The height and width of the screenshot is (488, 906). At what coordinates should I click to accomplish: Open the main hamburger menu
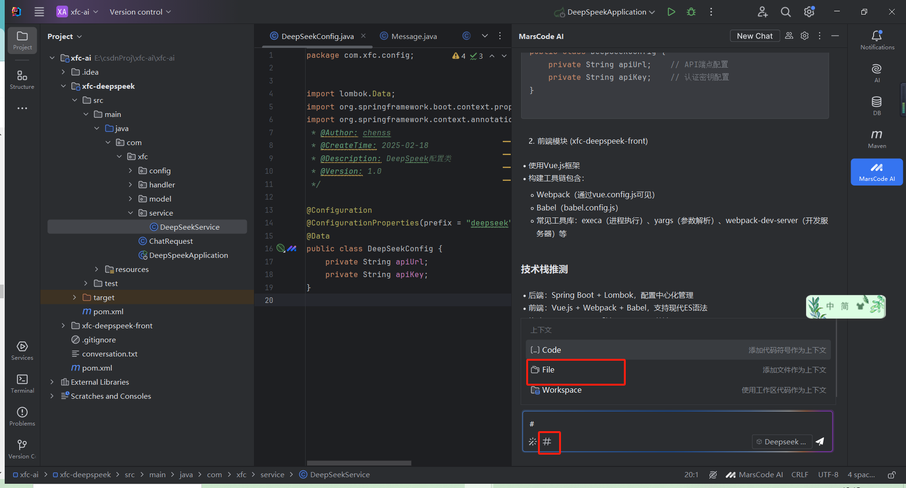click(x=39, y=12)
